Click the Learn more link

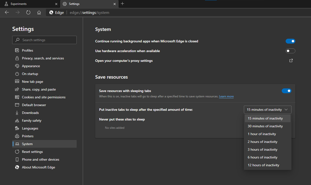pyautogui.click(x=226, y=96)
